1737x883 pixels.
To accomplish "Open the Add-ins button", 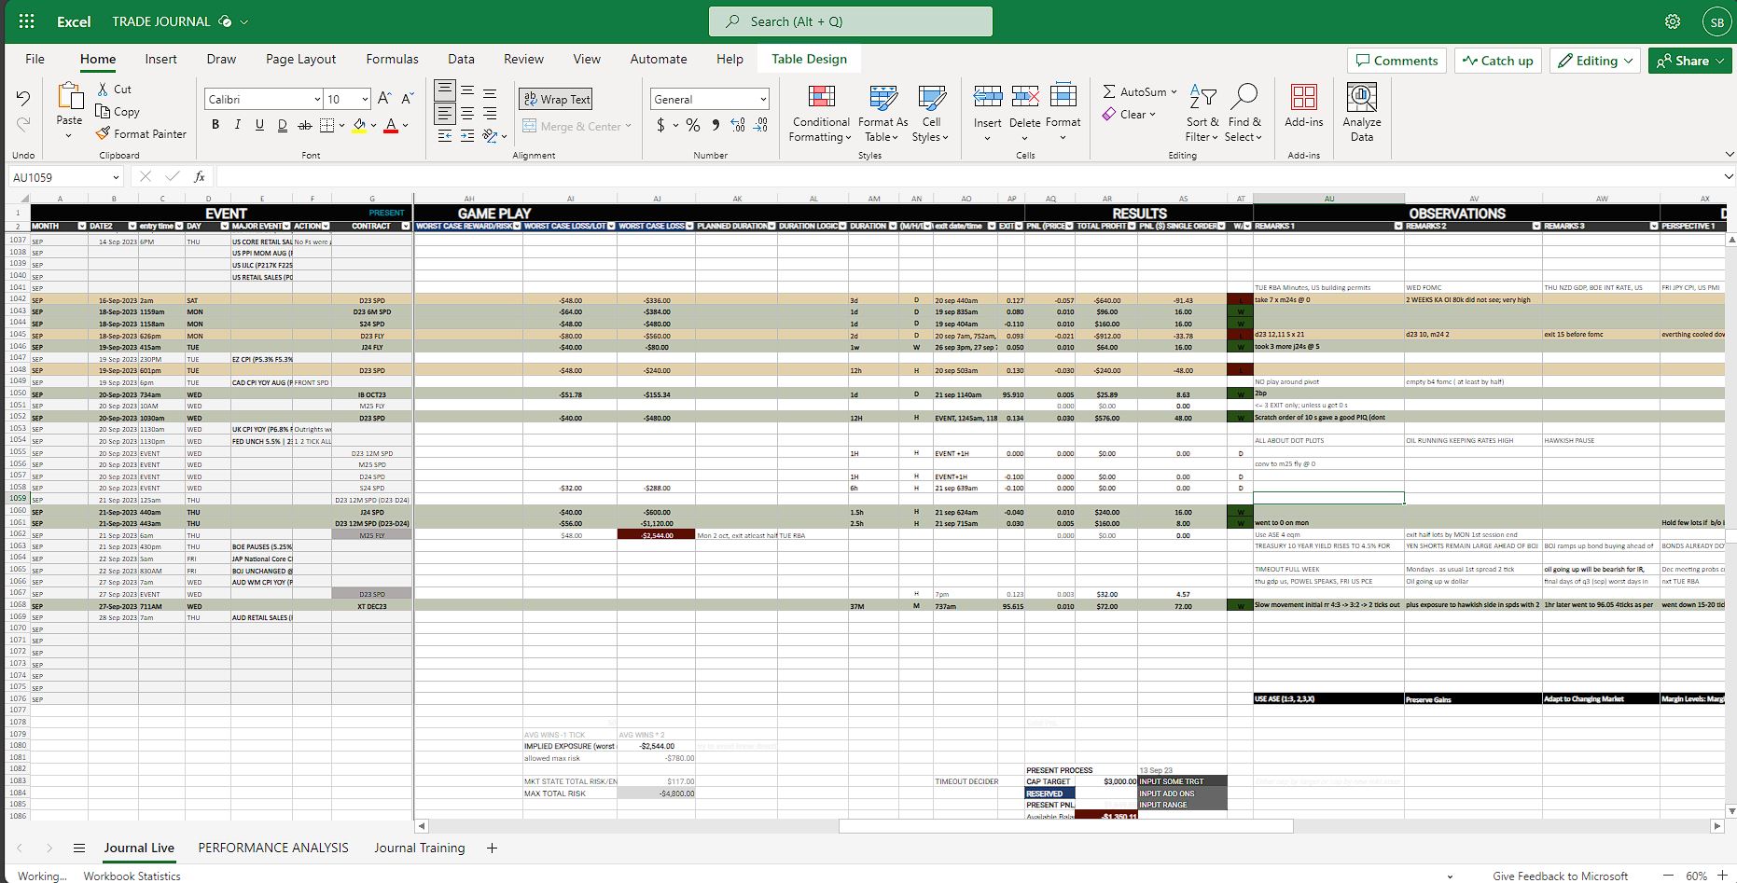I will (x=1304, y=105).
